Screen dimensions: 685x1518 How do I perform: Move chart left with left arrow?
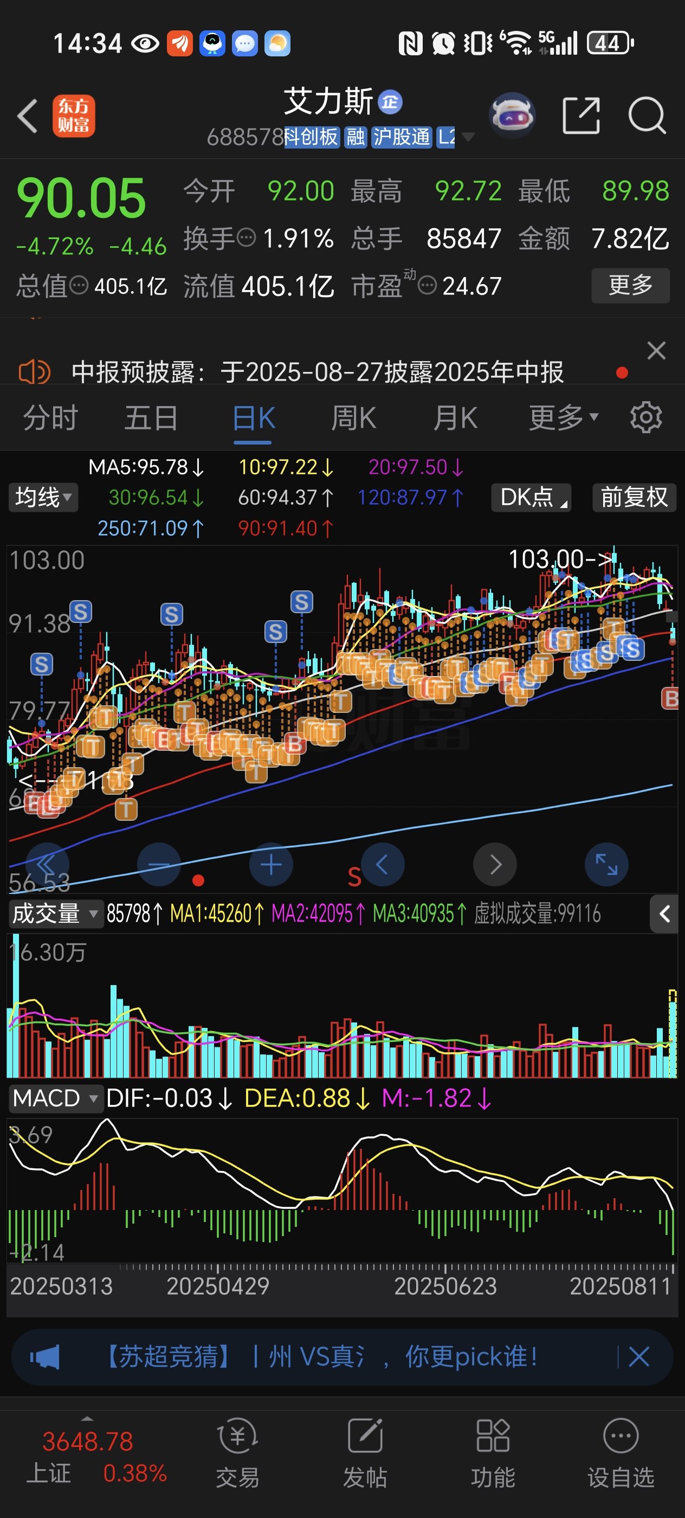click(383, 865)
